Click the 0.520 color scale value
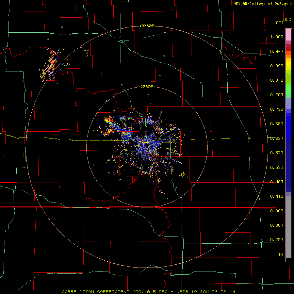 [277, 168]
